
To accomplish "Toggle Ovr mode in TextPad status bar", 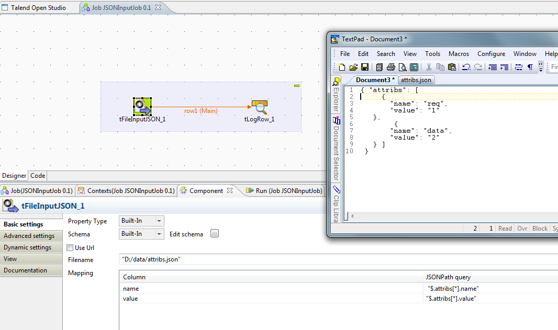I will 521,228.
